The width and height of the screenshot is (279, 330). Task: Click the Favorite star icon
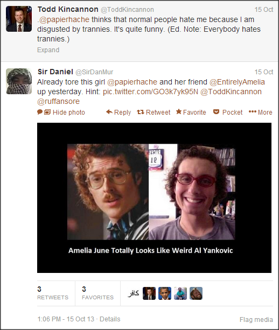point(179,111)
